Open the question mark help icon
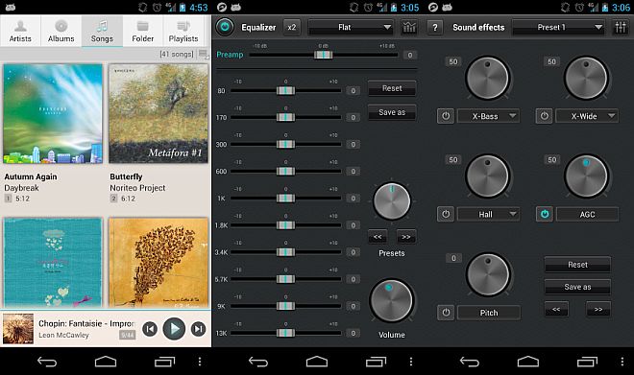634x375 pixels. (434, 28)
